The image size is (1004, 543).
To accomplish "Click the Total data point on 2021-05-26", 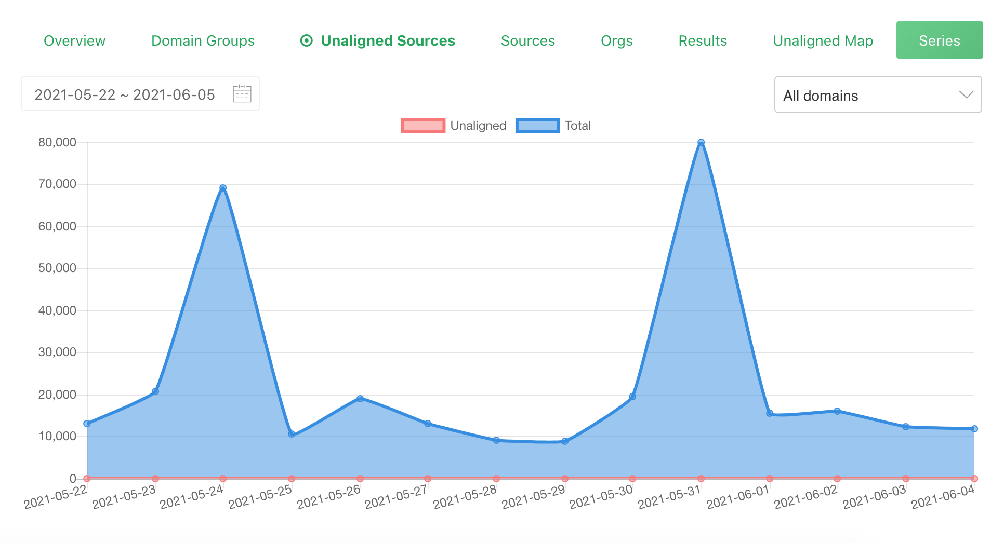I will (x=360, y=399).
